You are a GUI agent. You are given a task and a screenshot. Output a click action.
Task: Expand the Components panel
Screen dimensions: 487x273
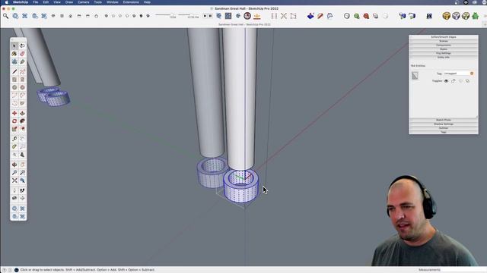pyautogui.click(x=444, y=45)
